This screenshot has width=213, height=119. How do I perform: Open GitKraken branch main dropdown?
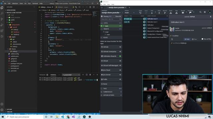pyautogui.click(x=129, y=13)
